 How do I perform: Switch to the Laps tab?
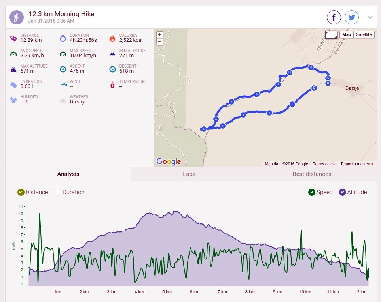pos(189,174)
